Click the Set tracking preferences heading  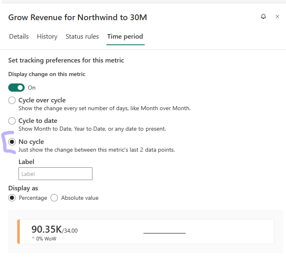pyautogui.click(x=66, y=60)
